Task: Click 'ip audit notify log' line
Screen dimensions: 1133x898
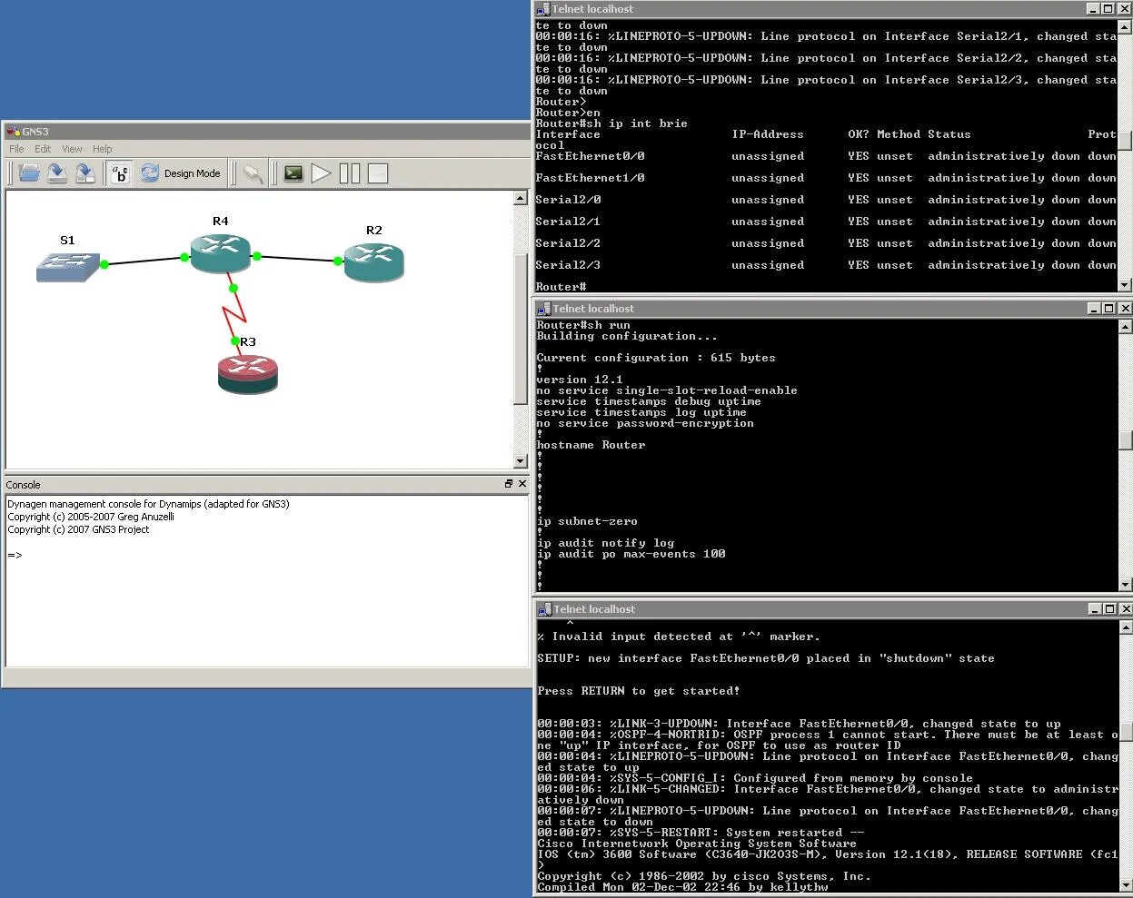Action: tap(605, 543)
